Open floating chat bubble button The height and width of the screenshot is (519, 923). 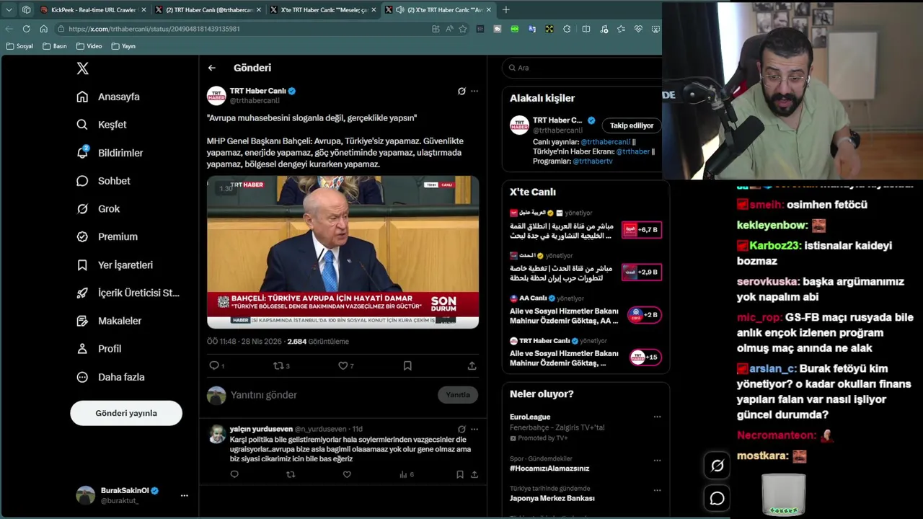coord(717,498)
